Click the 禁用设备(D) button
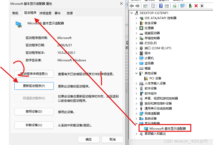 pos(34,112)
